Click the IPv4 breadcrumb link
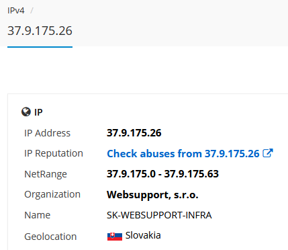This screenshot has width=288, height=250. coord(15,11)
